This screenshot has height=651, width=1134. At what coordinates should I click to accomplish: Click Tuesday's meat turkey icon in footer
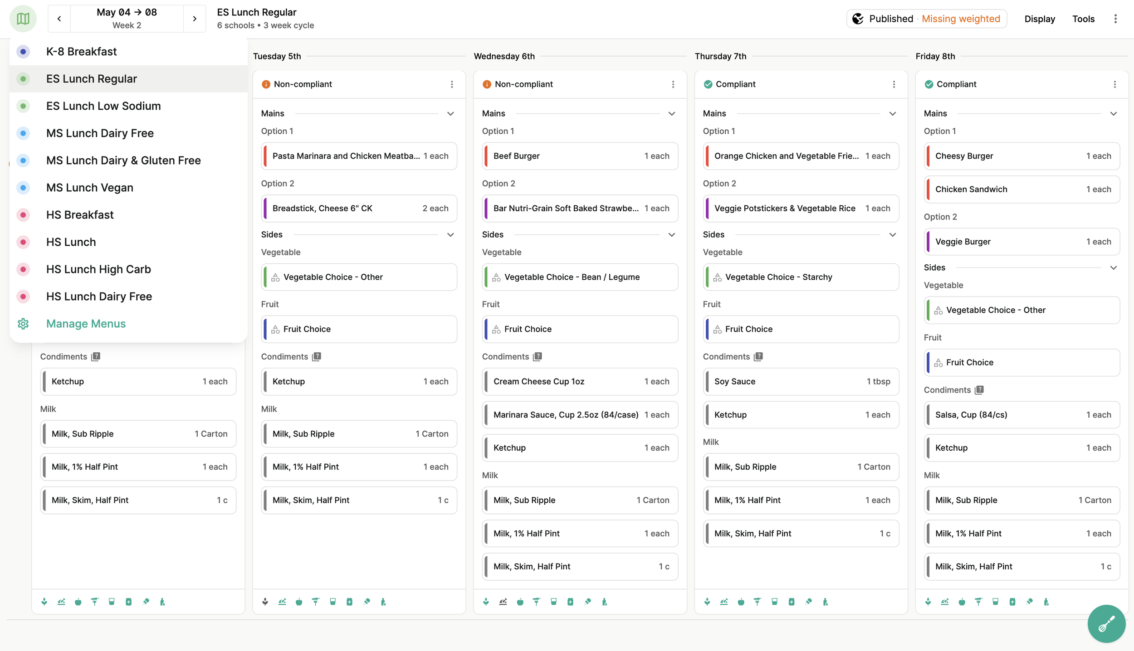tap(282, 602)
